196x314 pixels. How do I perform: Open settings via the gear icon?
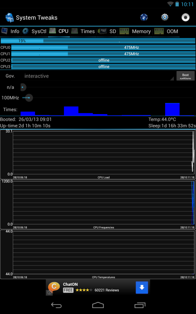click(x=165, y=17)
